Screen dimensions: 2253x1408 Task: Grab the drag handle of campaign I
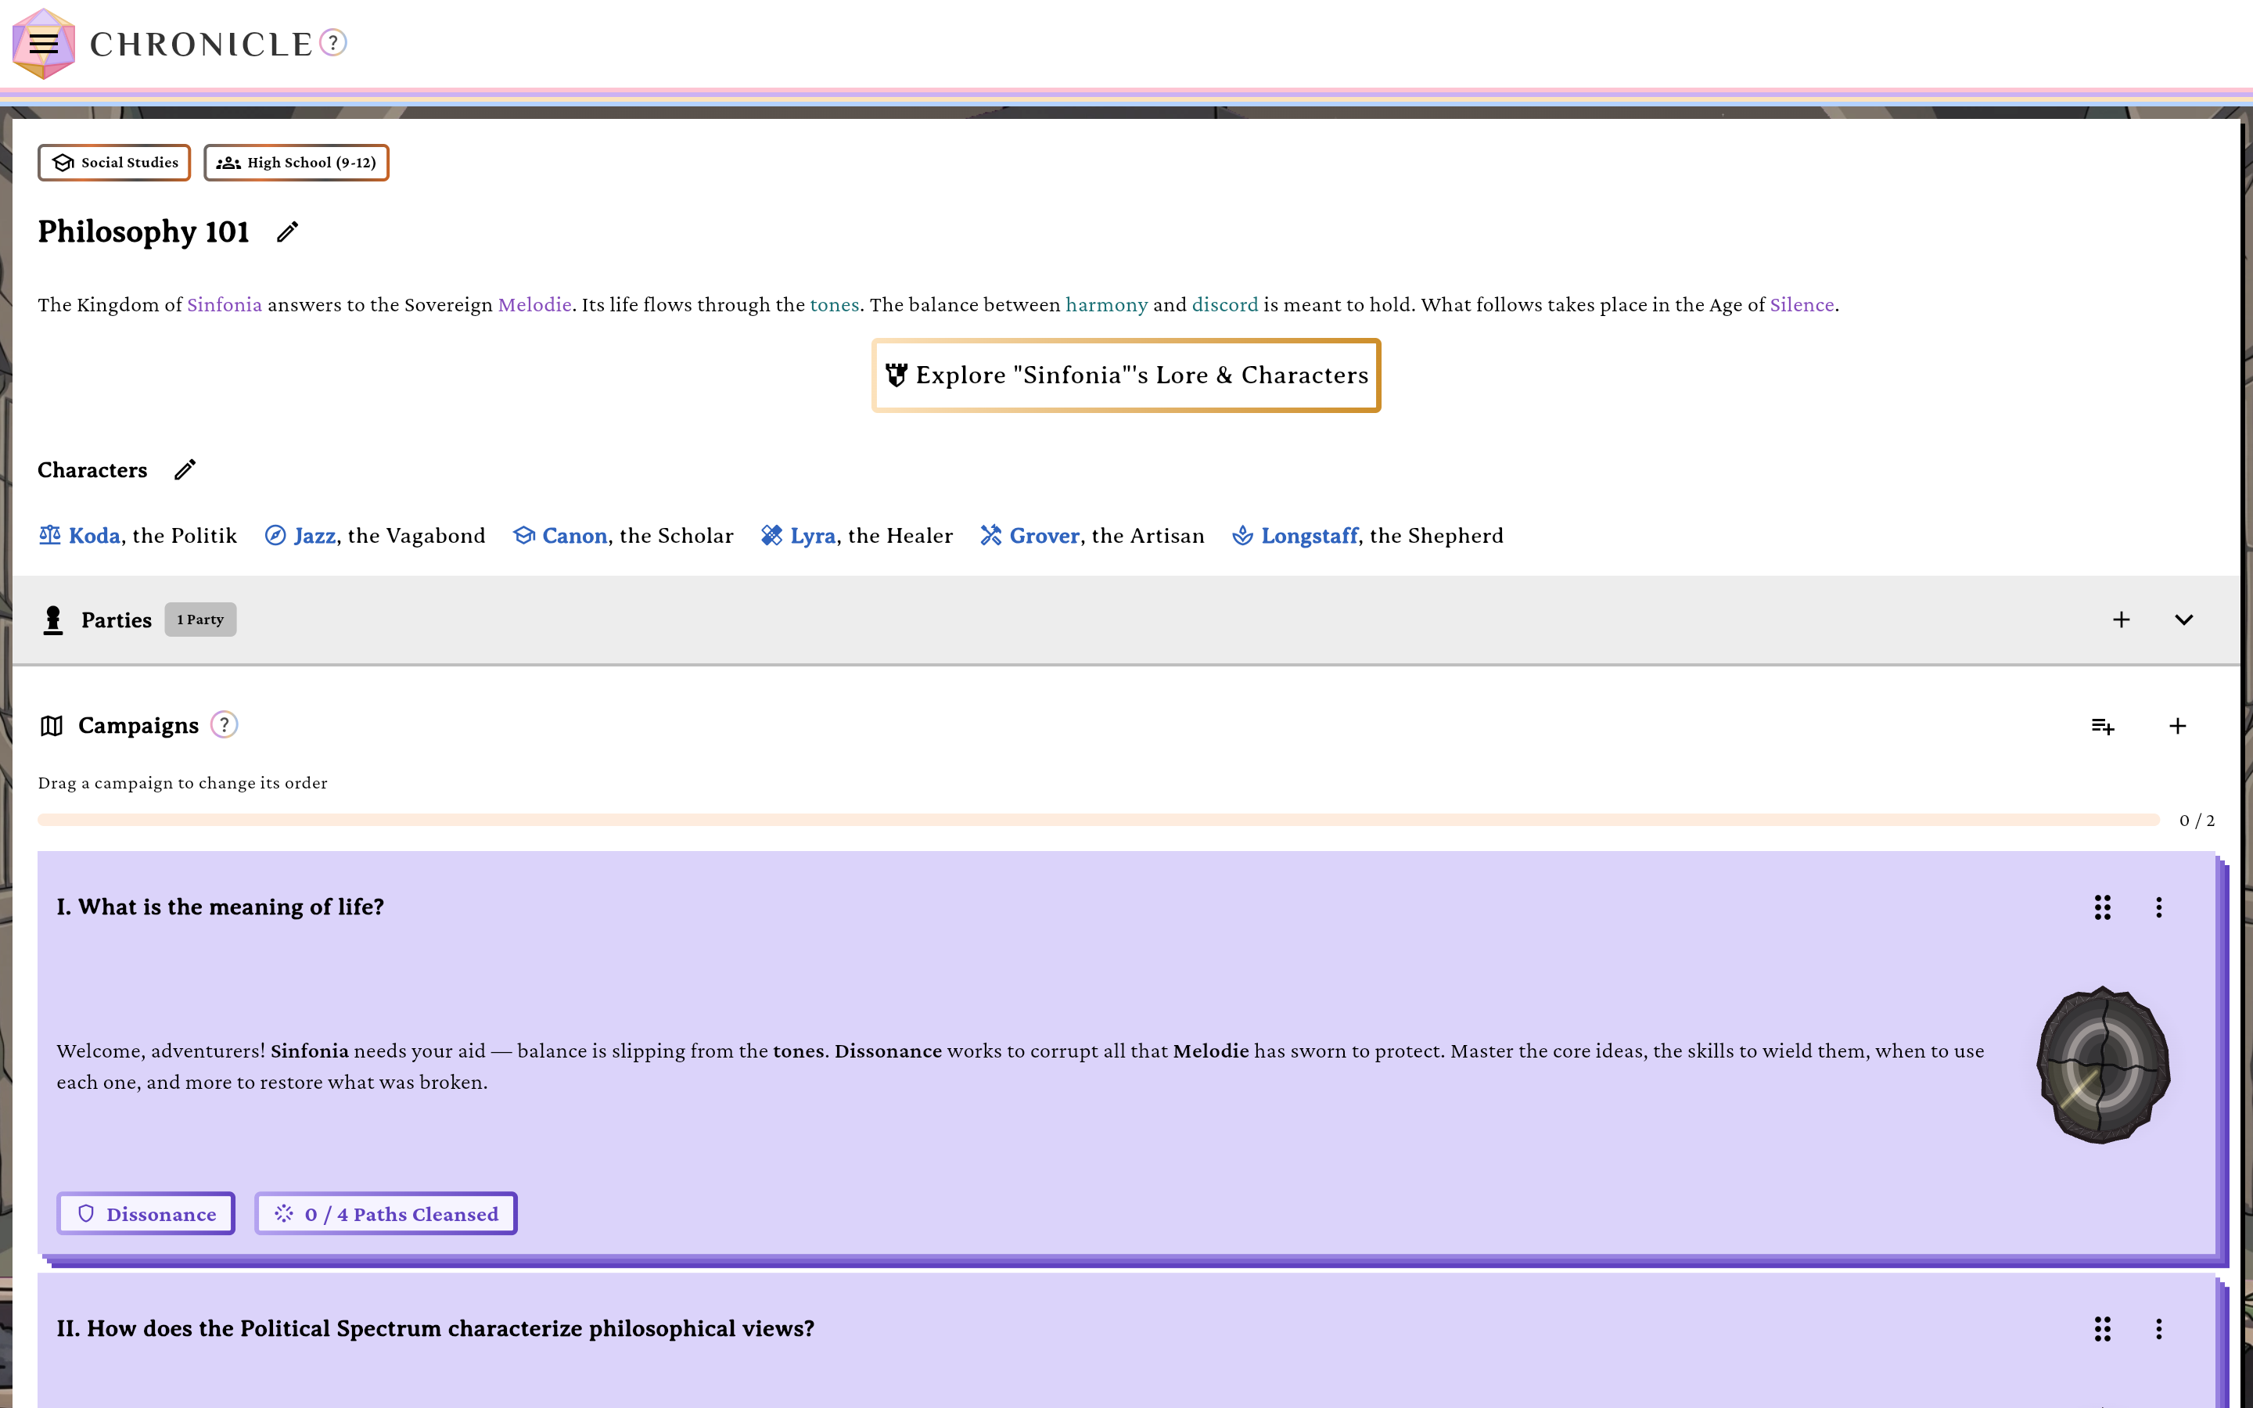pos(2102,907)
